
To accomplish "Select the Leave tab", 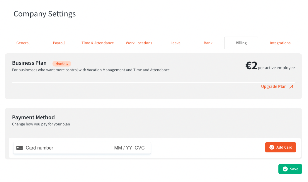I will [x=176, y=43].
